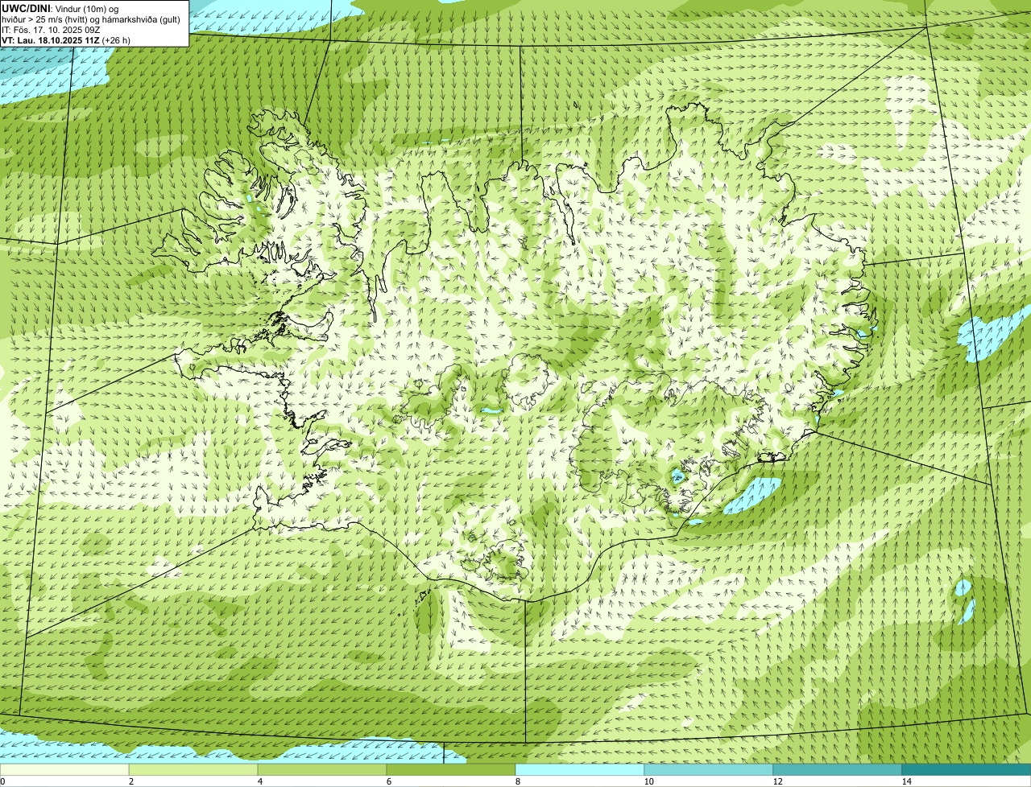Click the 2–4 m/s light green legend swatch
Viewport: 1031px width, 787px height.
(x=193, y=769)
